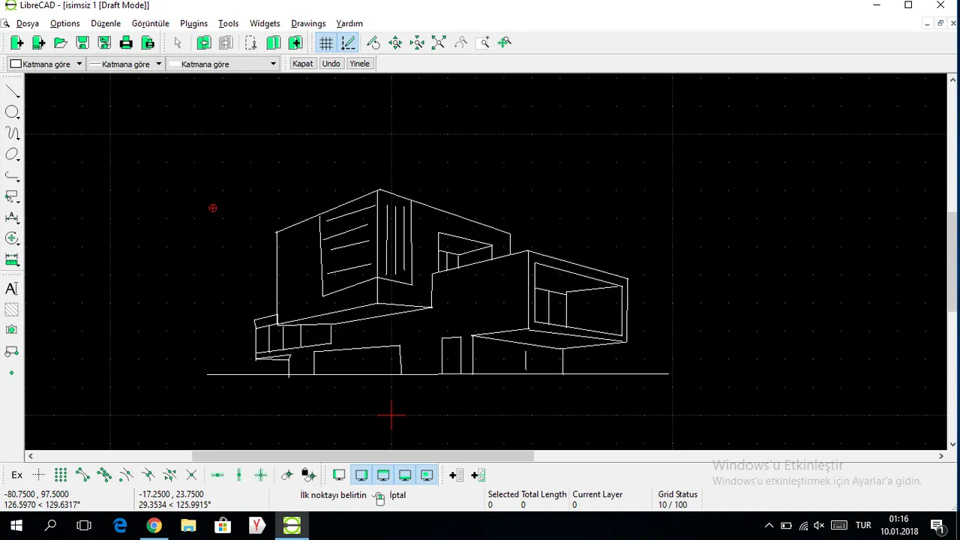This screenshot has width=960, height=540.
Task: Select the Circle tool in left toolbar
Action: tap(12, 112)
